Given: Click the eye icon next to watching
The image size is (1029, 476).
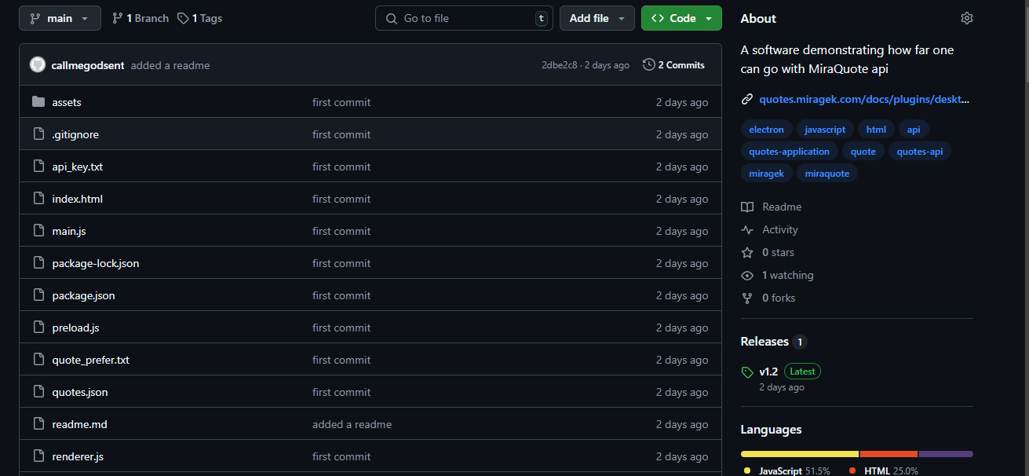Looking at the screenshot, I should pyautogui.click(x=747, y=275).
